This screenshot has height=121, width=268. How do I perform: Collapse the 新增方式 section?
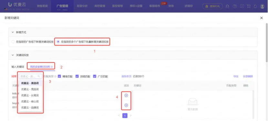pyautogui.click(x=13, y=32)
